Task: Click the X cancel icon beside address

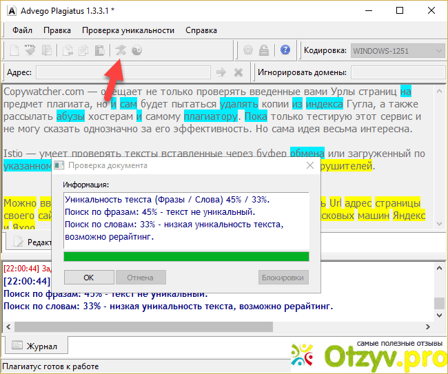Action: pyautogui.click(x=238, y=72)
